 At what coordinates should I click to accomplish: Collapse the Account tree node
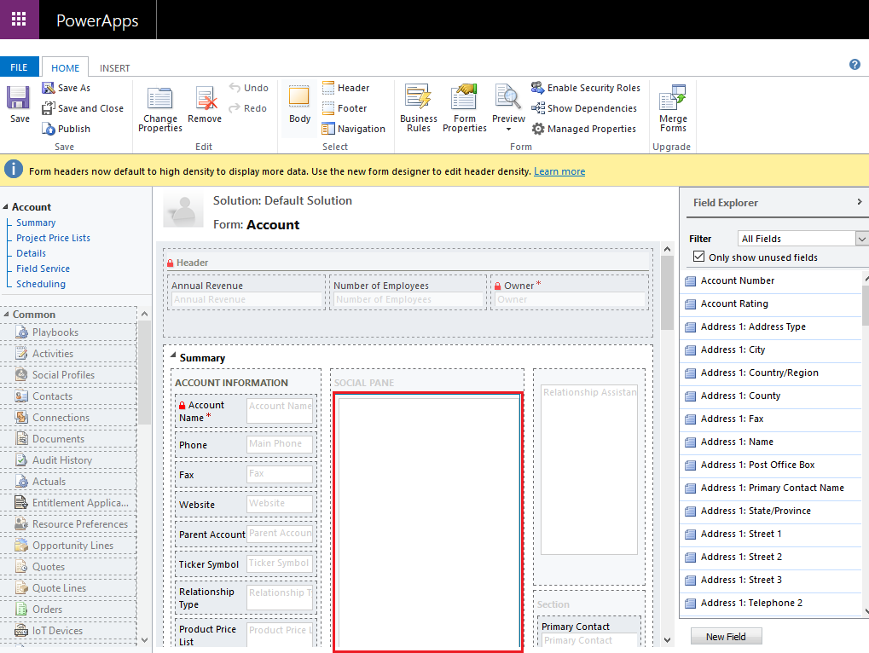[x=5, y=206]
